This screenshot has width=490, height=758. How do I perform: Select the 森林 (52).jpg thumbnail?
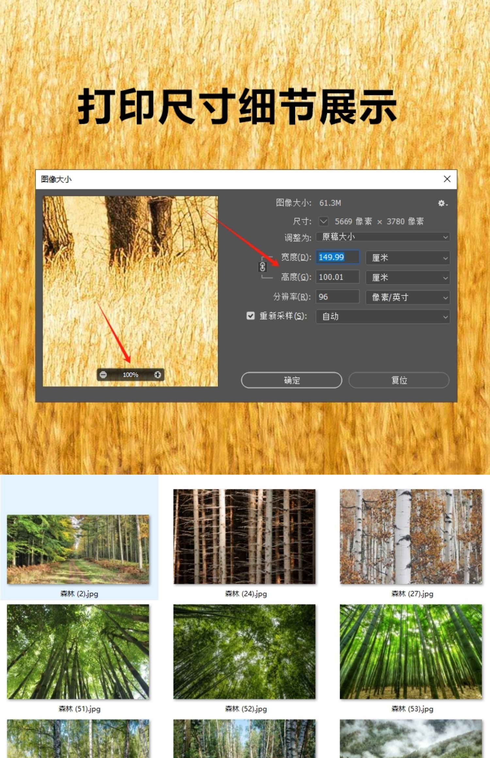[x=244, y=652]
